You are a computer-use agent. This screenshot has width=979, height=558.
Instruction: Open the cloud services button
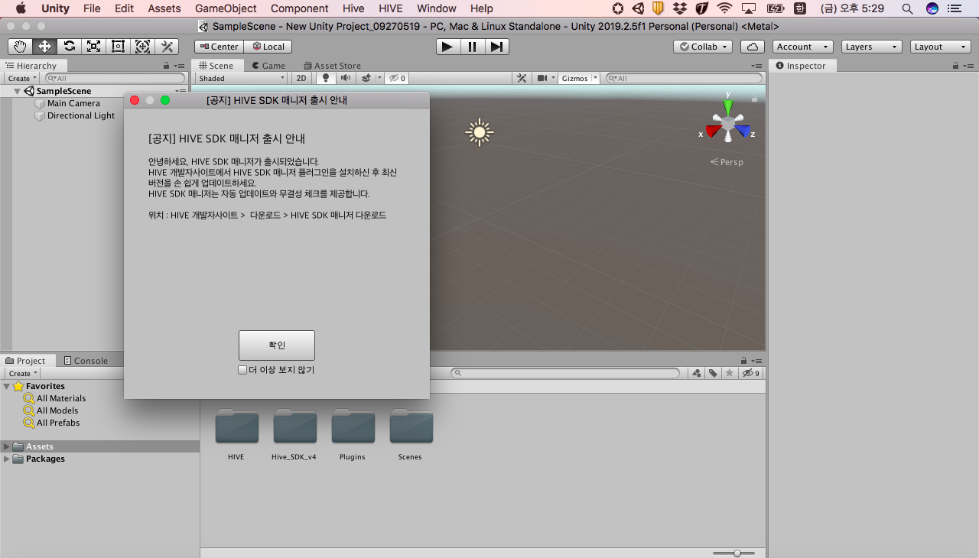tap(753, 47)
